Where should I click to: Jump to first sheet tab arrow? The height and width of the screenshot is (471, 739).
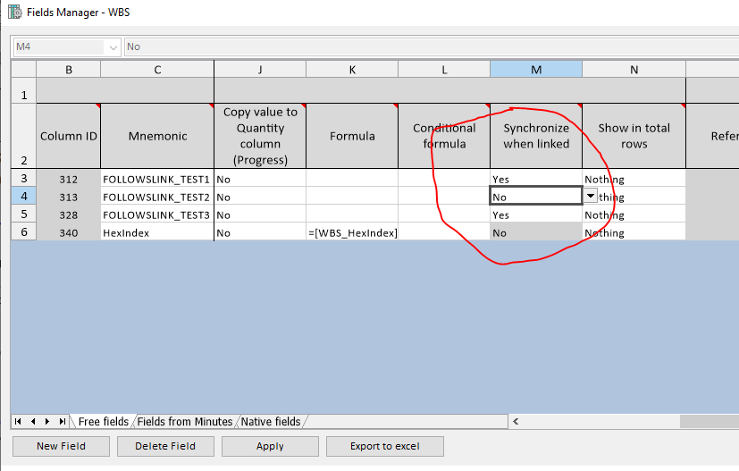(x=19, y=421)
